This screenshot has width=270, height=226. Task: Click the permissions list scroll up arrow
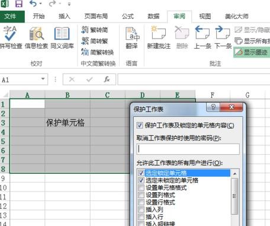[x=234, y=174]
